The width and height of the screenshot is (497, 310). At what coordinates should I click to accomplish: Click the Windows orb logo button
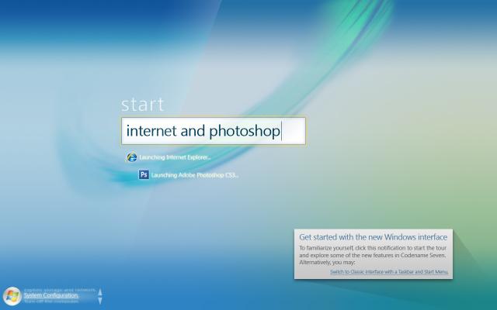[x=12, y=296]
